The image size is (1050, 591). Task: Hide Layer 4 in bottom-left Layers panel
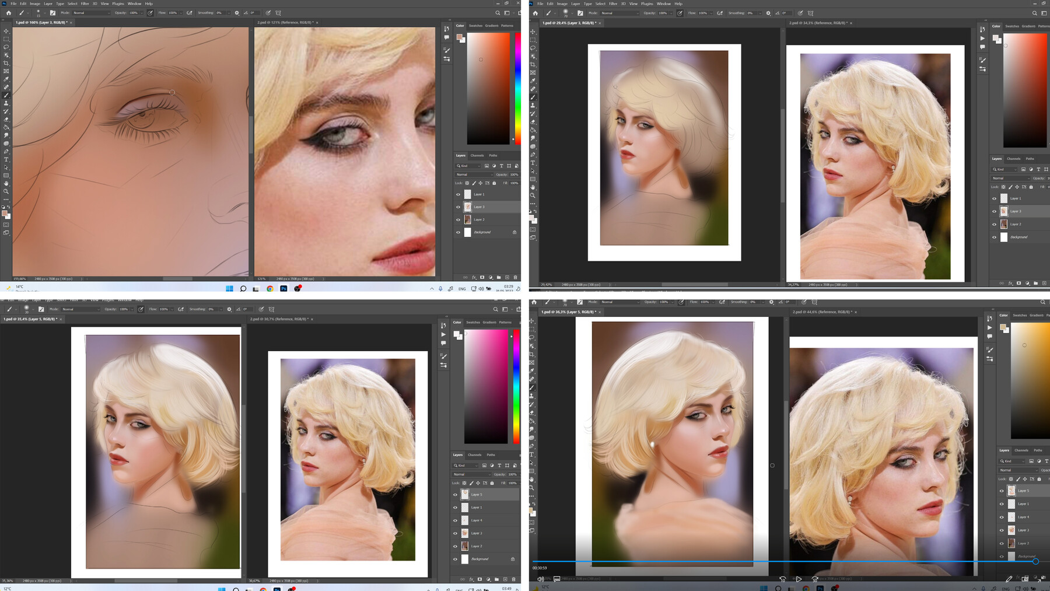456,520
